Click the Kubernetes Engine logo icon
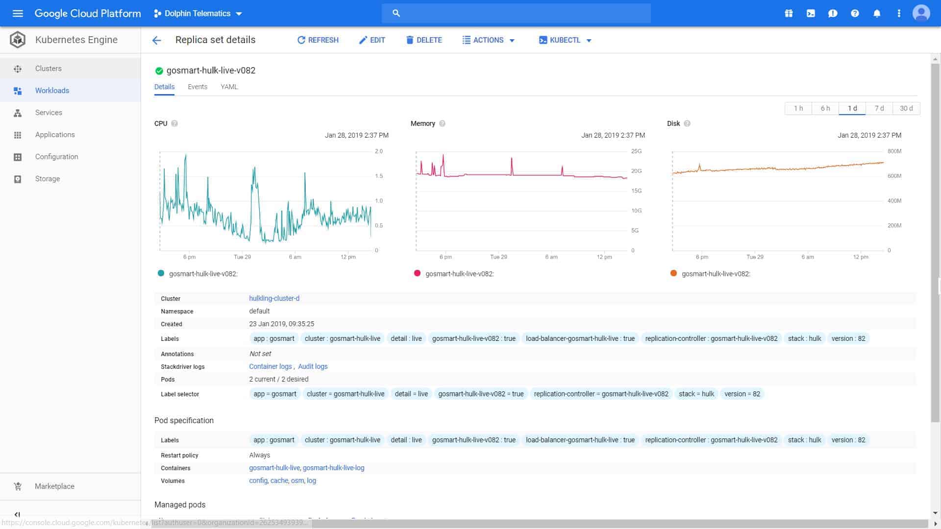 click(x=18, y=40)
